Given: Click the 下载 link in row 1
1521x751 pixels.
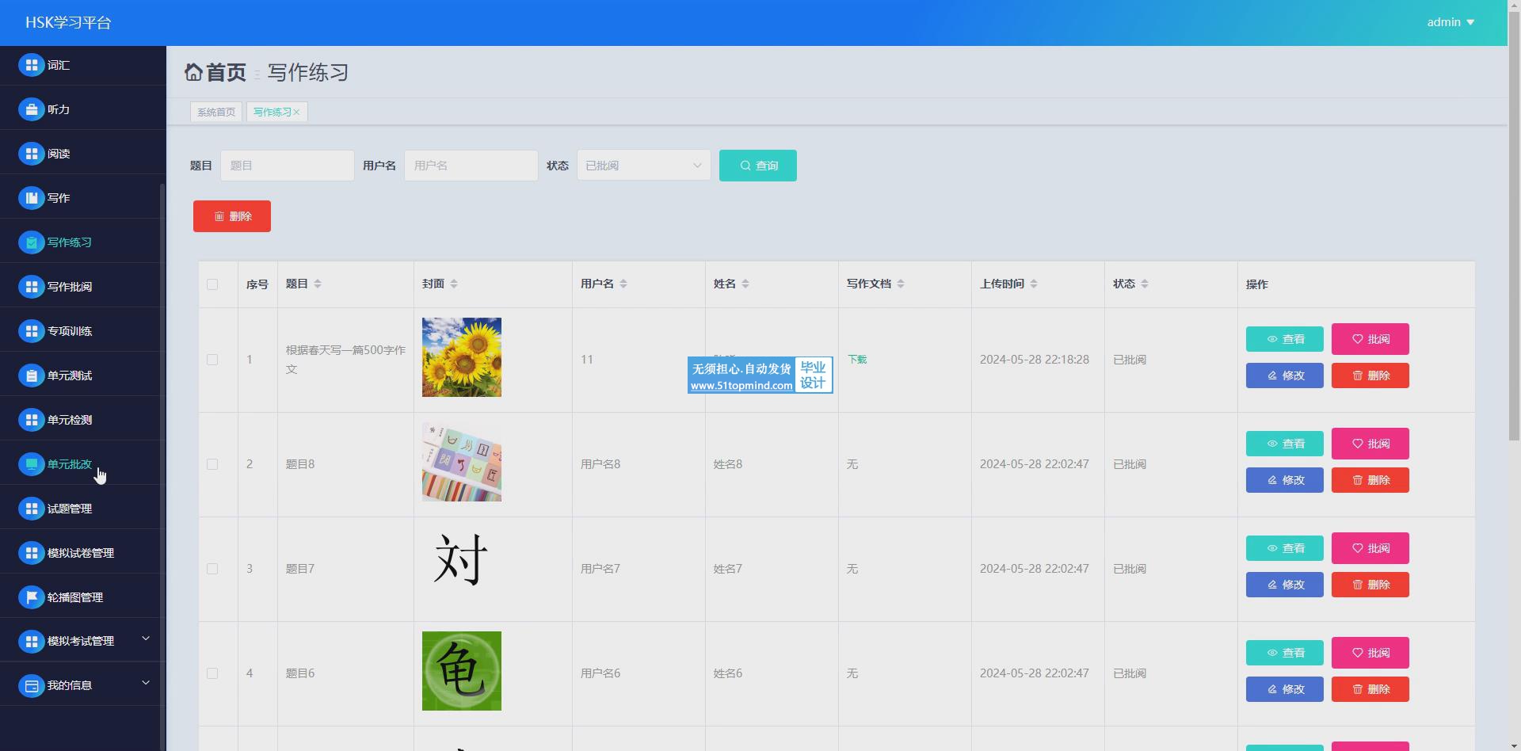Looking at the screenshot, I should tap(857, 360).
